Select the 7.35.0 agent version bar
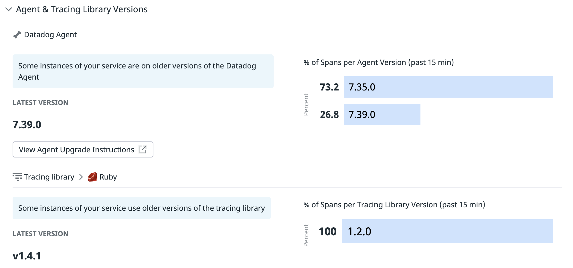The height and width of the screenshot is (268, 573). click(x=448, y=87)
